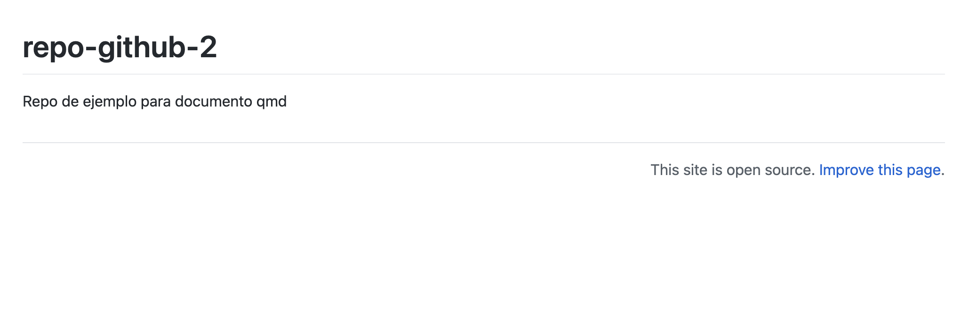This screenshot has height=336, width=961.
Task: Click the digit "2" in the heading
Action: pyautogui.click(x=208, y=47)
